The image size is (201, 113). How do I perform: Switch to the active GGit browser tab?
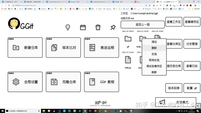tap(166, 2)
